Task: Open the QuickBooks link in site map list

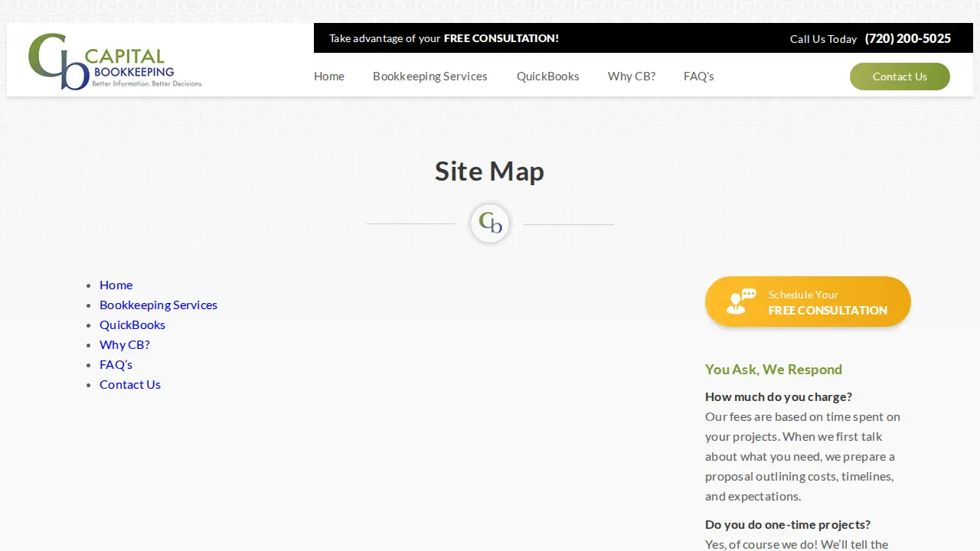Action: (132, 324)
